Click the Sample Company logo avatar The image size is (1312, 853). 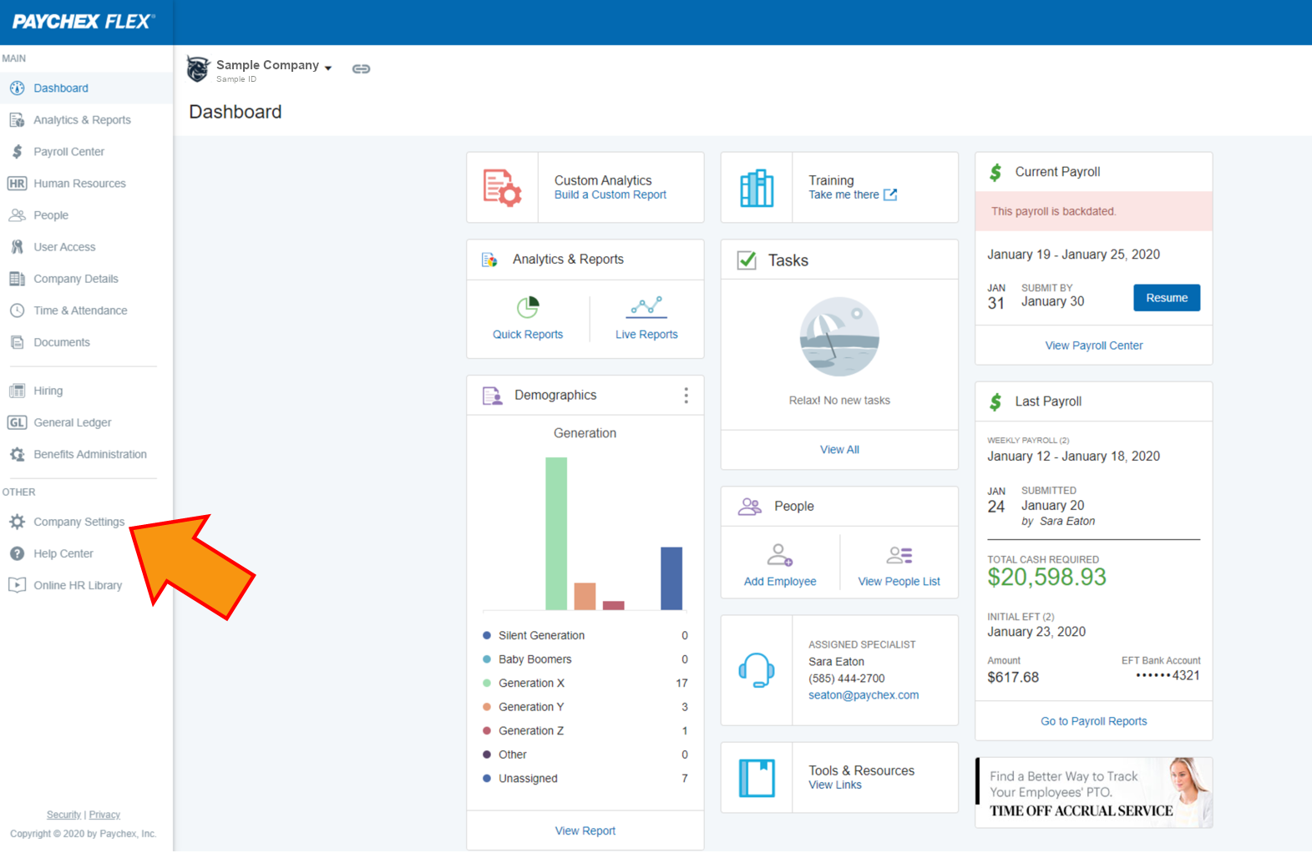pos(198,68)
